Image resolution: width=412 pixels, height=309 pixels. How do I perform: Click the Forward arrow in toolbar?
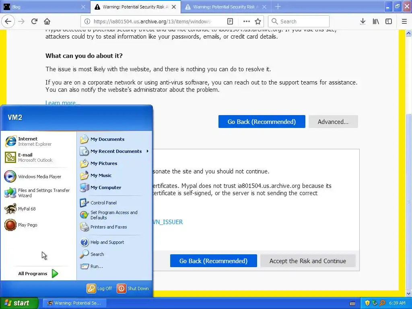pyautogui.click(x=22, y=21)
